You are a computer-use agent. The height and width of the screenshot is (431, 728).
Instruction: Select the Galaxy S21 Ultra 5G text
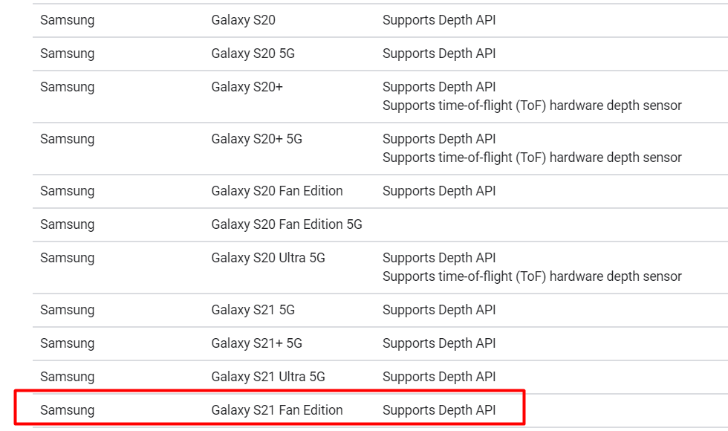pyautogui.click(x=267, y=377)
